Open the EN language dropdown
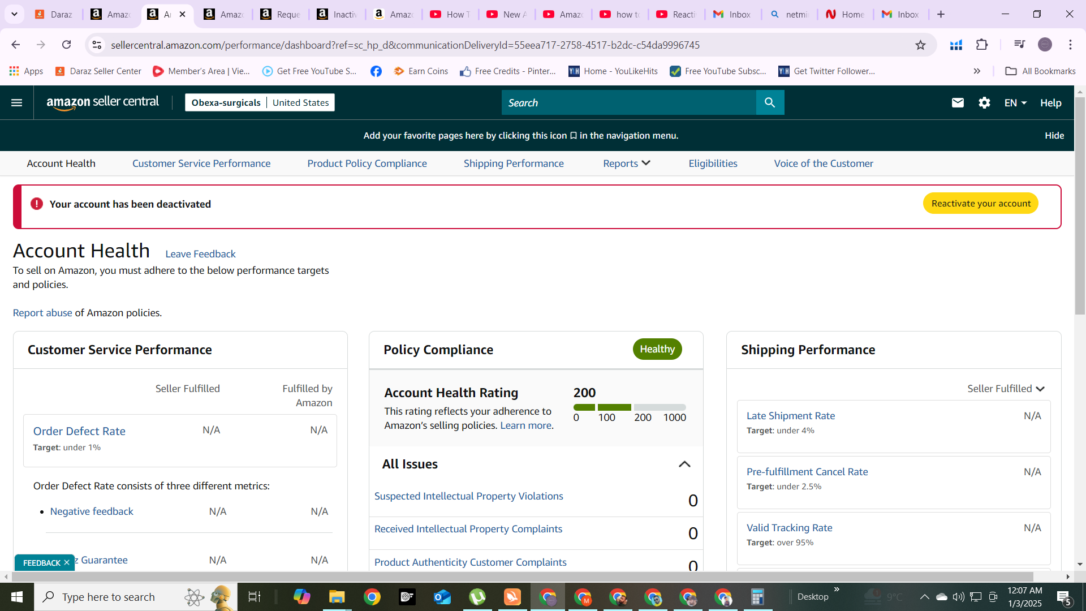Image resolution: width=1086 pixels, height=611 pixels. [x=1015, y=103]
